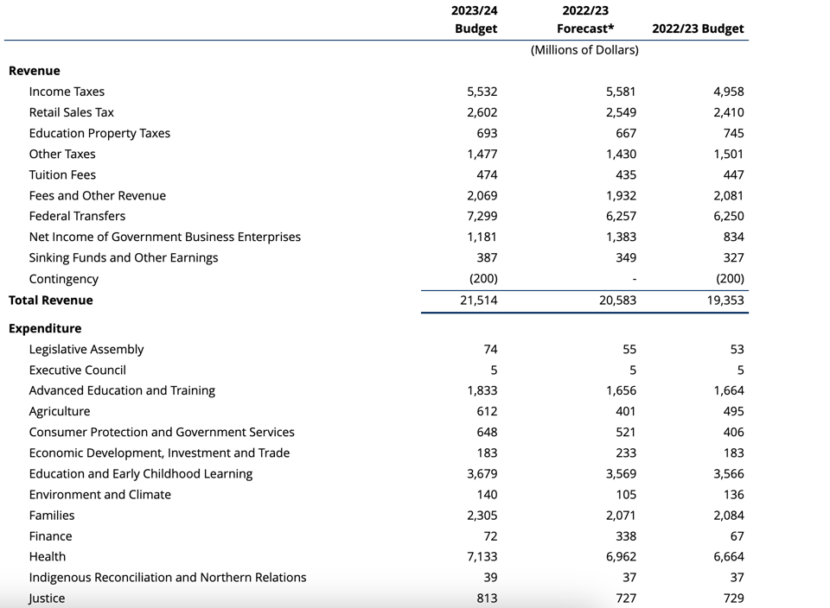
Task: Click the 'Executive Council' label
Action: click(77, 370)
